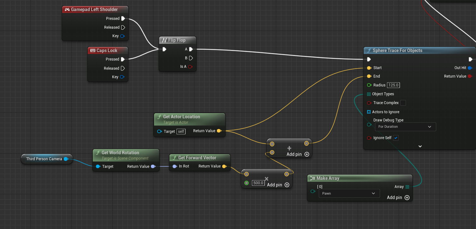Open the Pawn object type dropdown
Image resolution: width=476 pixels, height=229 pixels.
coord(349,193)
